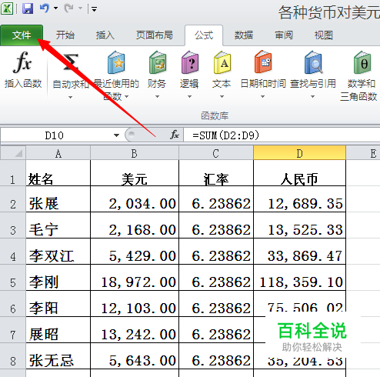Open the Lookup & Reference (查找与引用) icon
The image size is (380, 377).
(313, 62)
